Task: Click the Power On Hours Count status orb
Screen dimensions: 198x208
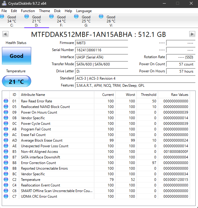Action: [x=6, y=112]
